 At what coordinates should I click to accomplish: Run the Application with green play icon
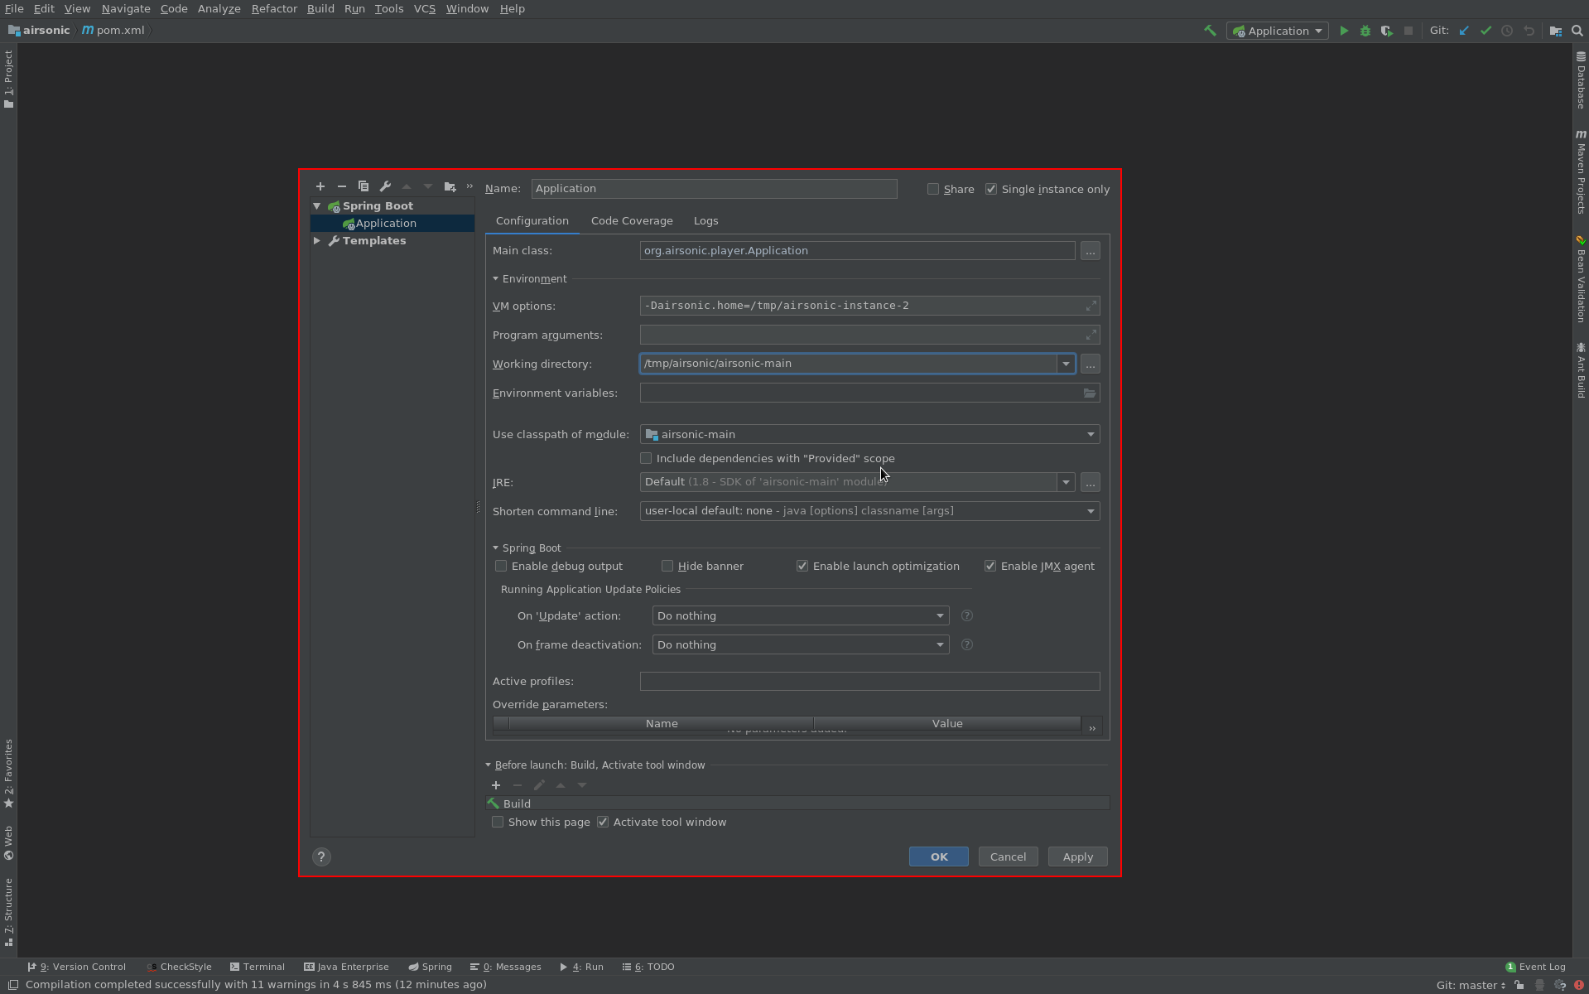pos(1344,31)
